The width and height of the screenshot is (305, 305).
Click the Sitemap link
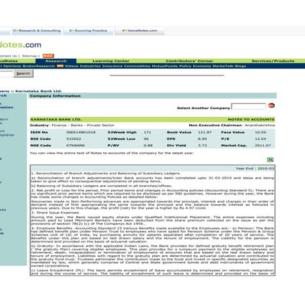pyautogui.click(x=30, y=56)
